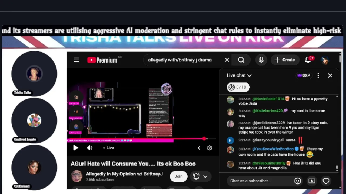Open notification bell preference dropdown
Image resolution: width=346 pixels, height=194 pixels.
(x=200, y=176)
